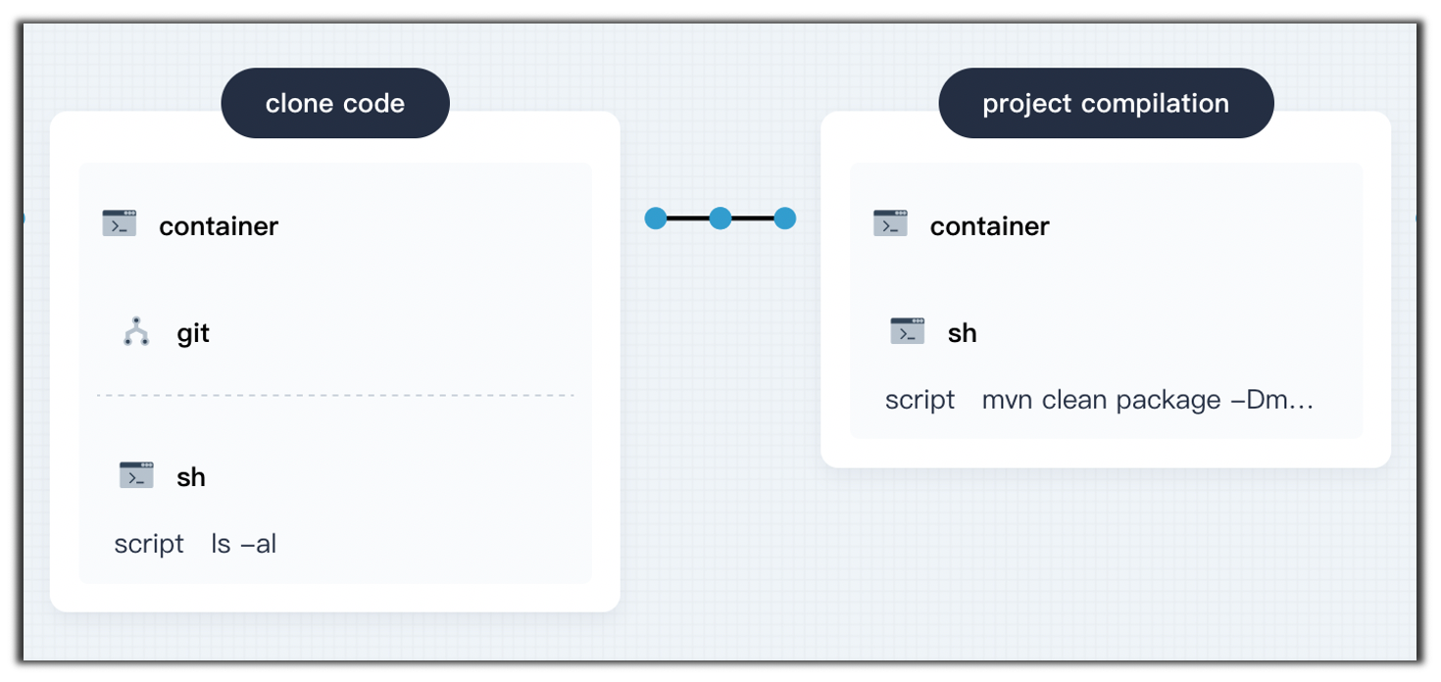Select the container label in clone code stage
The image size is (1441, 682).
coord(219,226)
